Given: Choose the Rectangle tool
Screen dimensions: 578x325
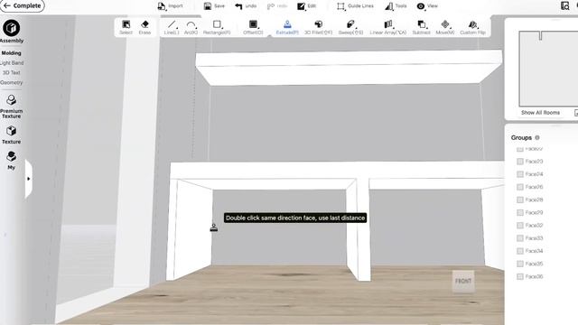Looking at the screenshot, I should pos(217,27).
